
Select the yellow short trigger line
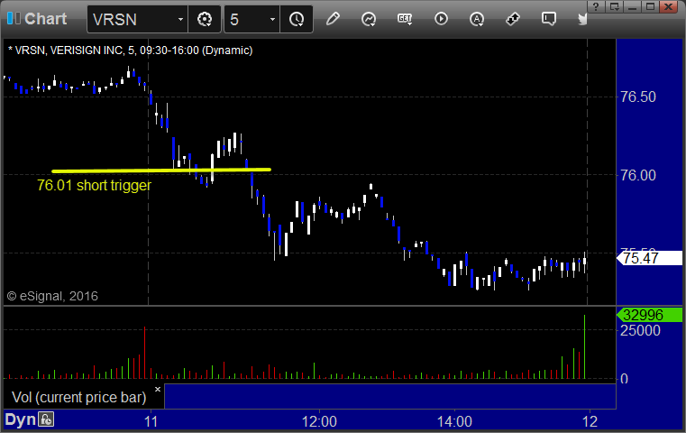point(161,170)
